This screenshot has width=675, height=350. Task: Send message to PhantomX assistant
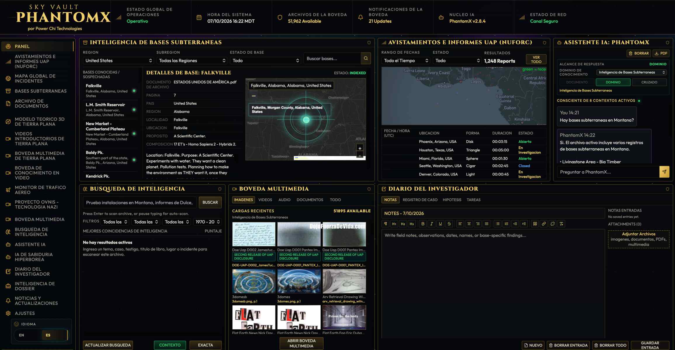664,172
